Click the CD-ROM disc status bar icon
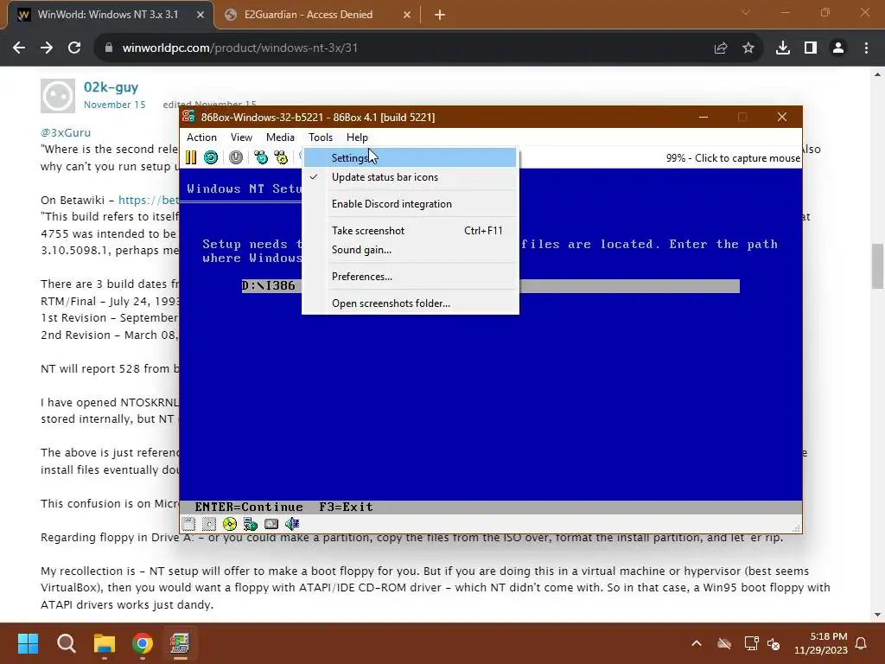The height and width of the screenshot is (664, 885). click(230, 524)
